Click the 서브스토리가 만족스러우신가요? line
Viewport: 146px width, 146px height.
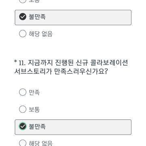pyautogui.click(x=61, y=72)
